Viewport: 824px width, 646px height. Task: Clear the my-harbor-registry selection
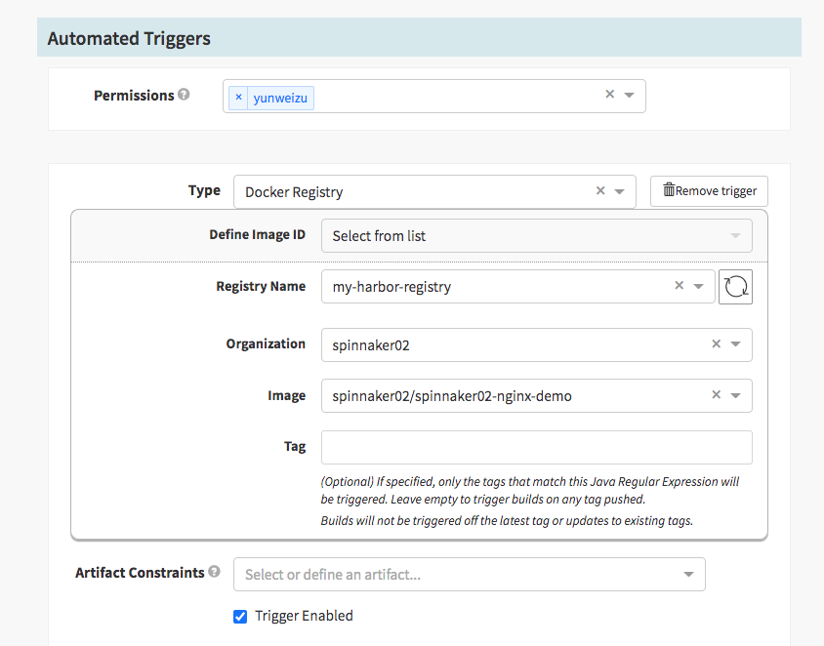(x=679, y=285)
